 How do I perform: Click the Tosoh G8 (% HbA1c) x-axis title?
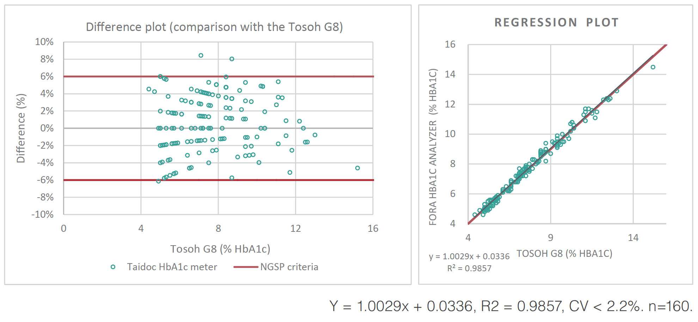coord(220,249)
